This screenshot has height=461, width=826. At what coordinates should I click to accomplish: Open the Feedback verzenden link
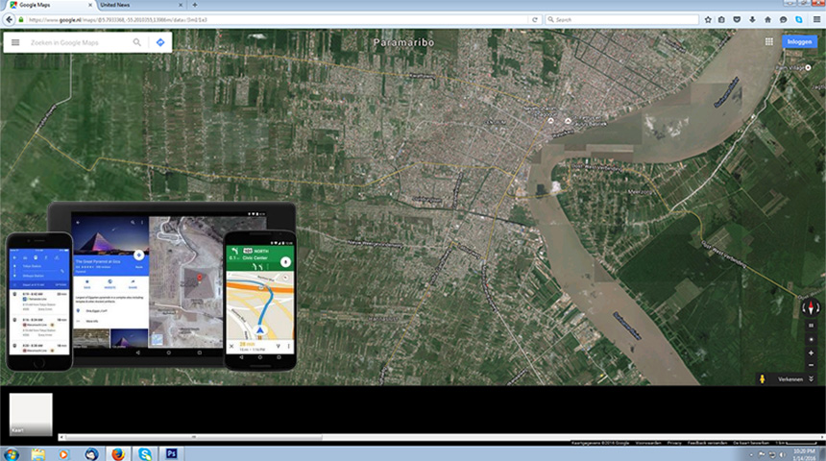(x=705, y=443)
